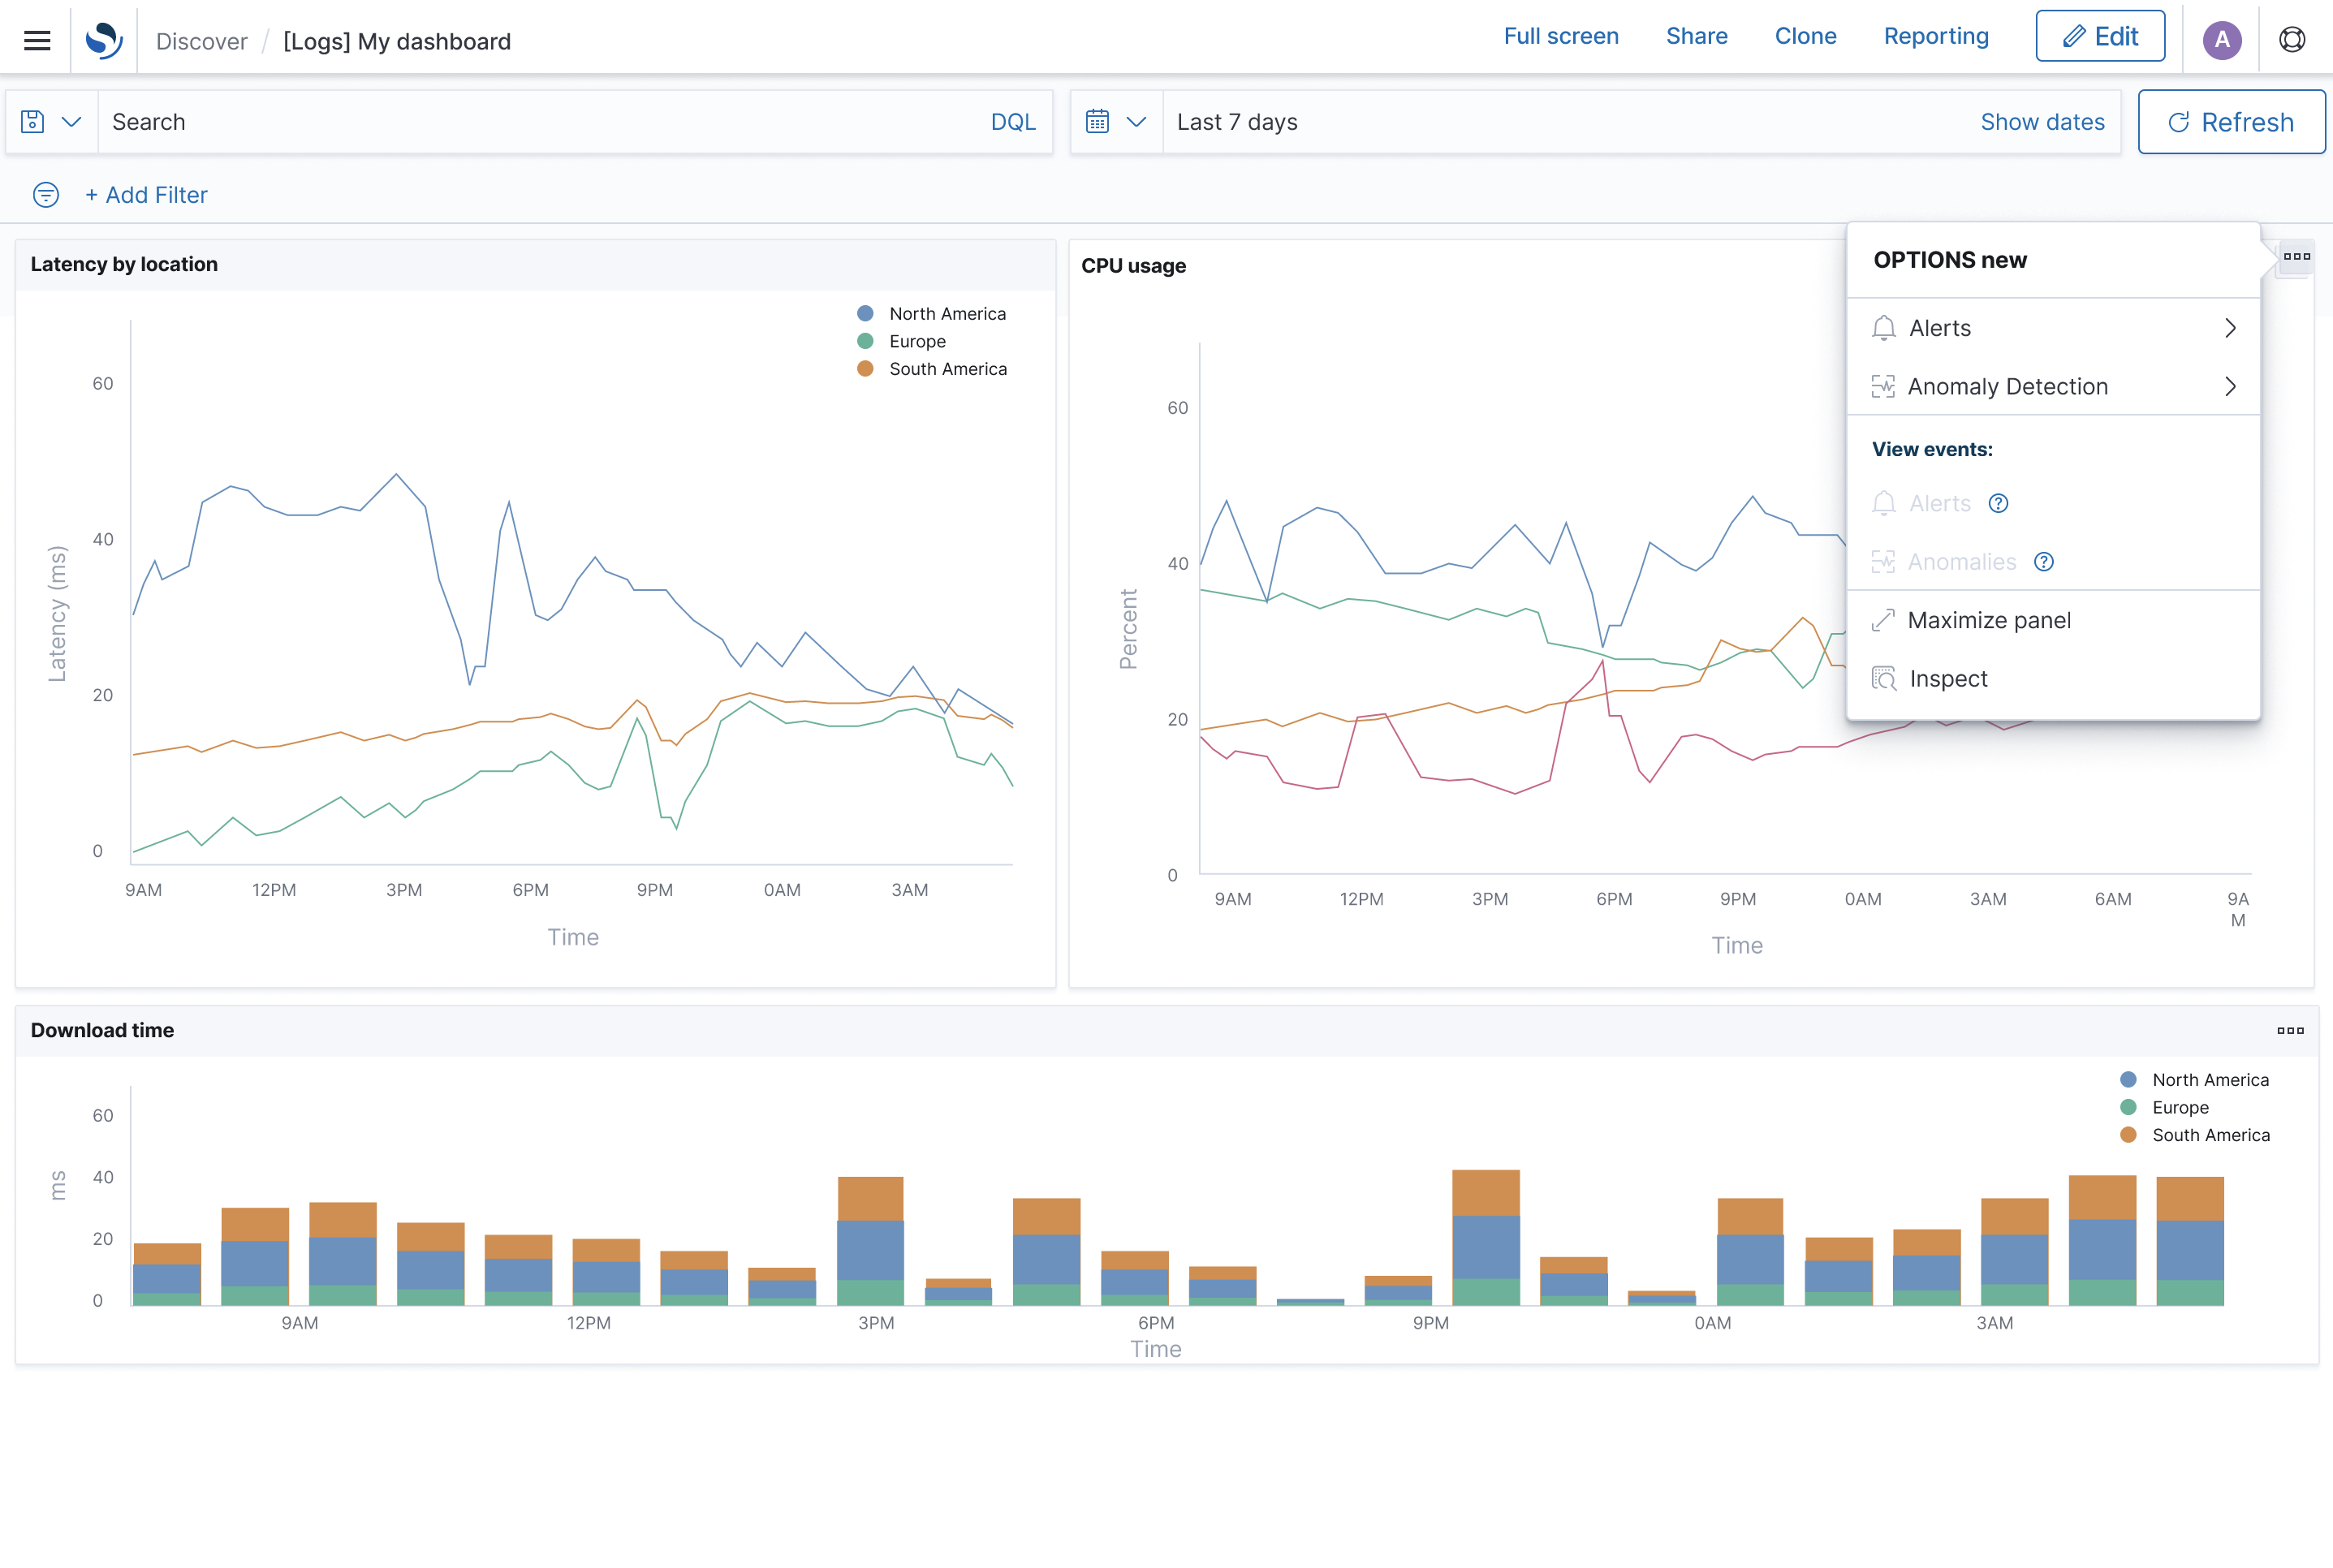
Task: Click the OpenSearch Dashboards logo
Action: pos(104,40)
